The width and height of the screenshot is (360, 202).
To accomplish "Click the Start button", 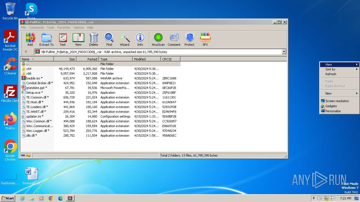I will pyautogui.click(x=8, y=198).
